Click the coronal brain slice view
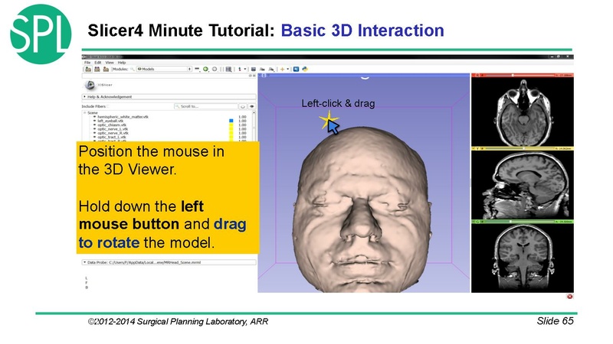Viewport: 613px width, 344px height. [x=523, y=258]
